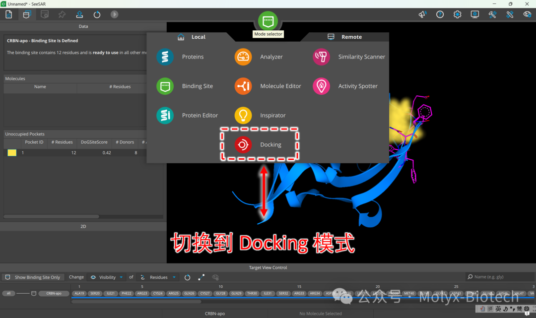The height and width of the screenshot is (318, 536).
Task: Click the Data panel header
Action: [83, 26]
